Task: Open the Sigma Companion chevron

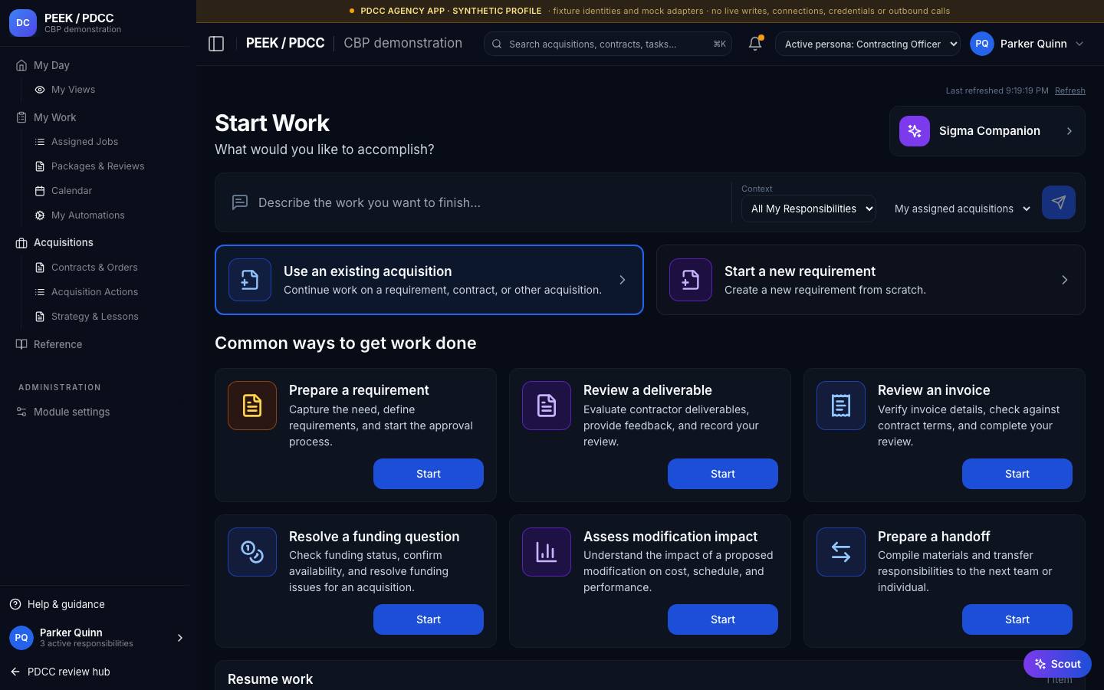Action: [x=1069, y=131]
